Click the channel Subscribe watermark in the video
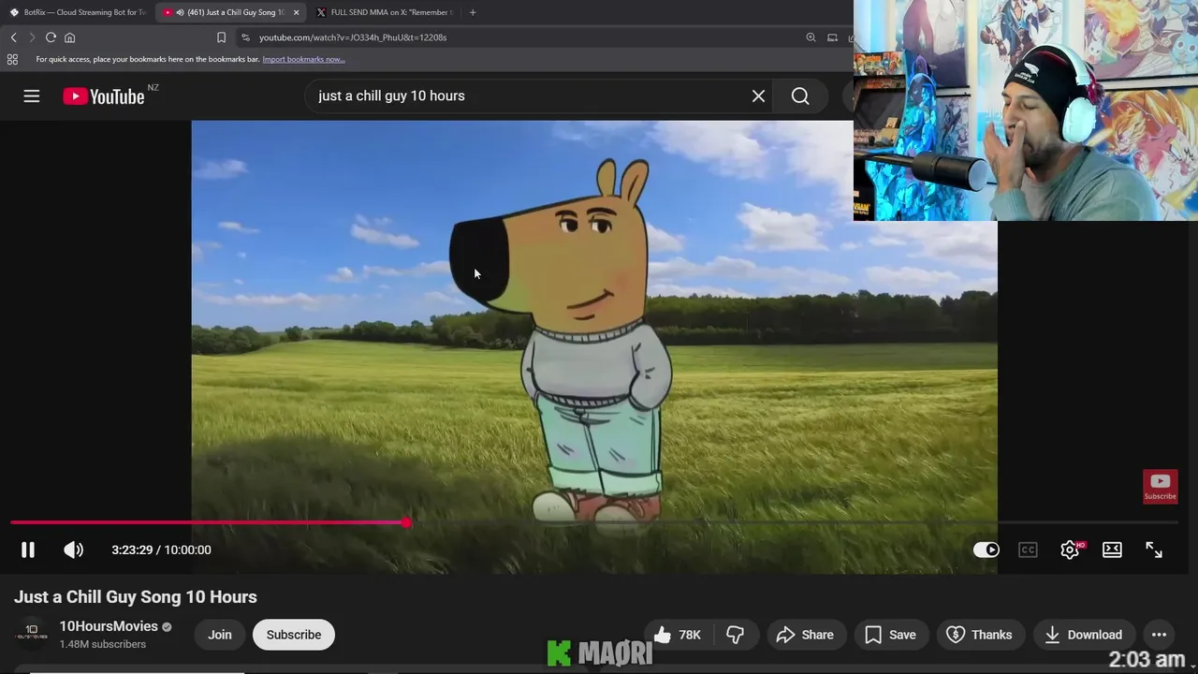Viewport: 1198px width, 674px height. (1160, 486)
